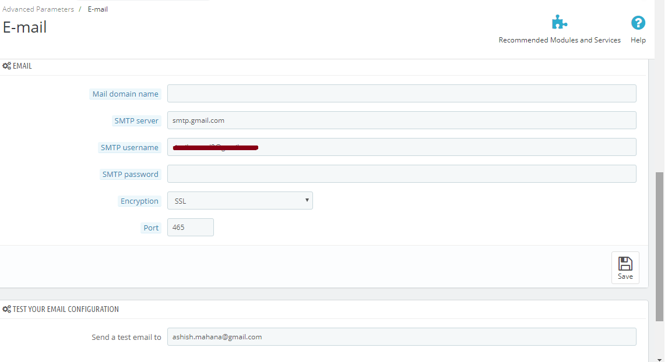
Task: Click the Recommended Modules and Services text
Action: pyautogui.click(x=560, y=40)
